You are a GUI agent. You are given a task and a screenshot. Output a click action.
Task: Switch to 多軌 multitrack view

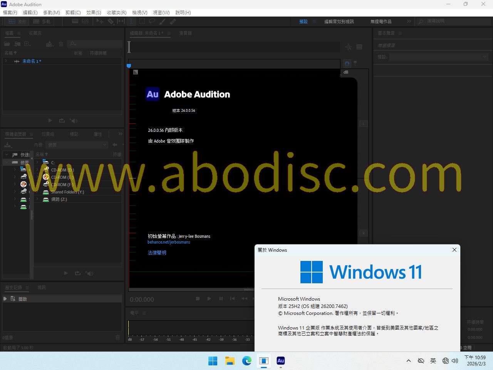click(42, 22)
